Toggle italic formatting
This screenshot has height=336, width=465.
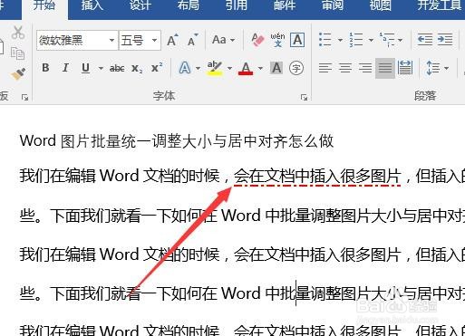pyautogui.click(x=65, y=68)
